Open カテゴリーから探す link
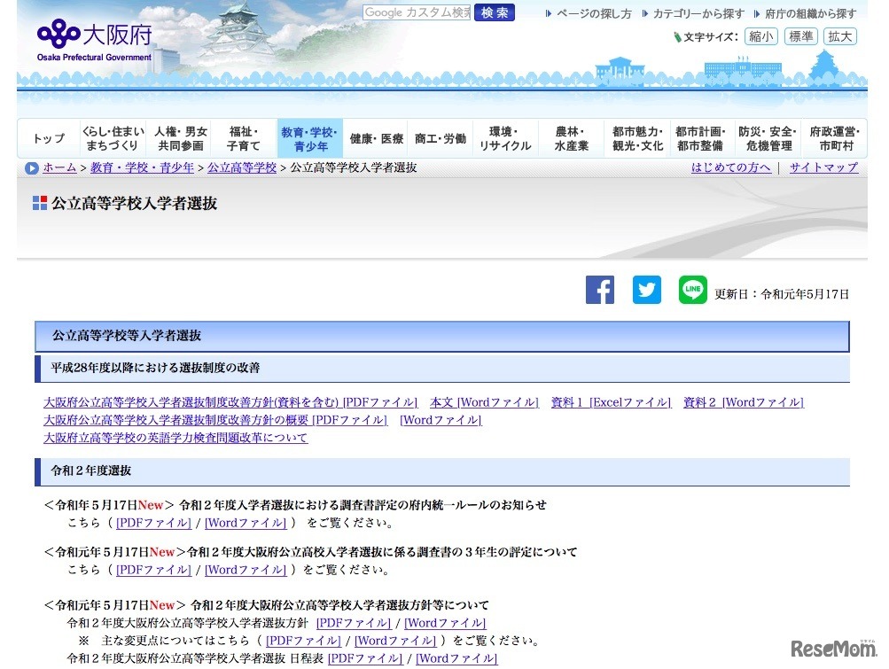Viewport: 889px width, 669px height. [x=698, y=14]
